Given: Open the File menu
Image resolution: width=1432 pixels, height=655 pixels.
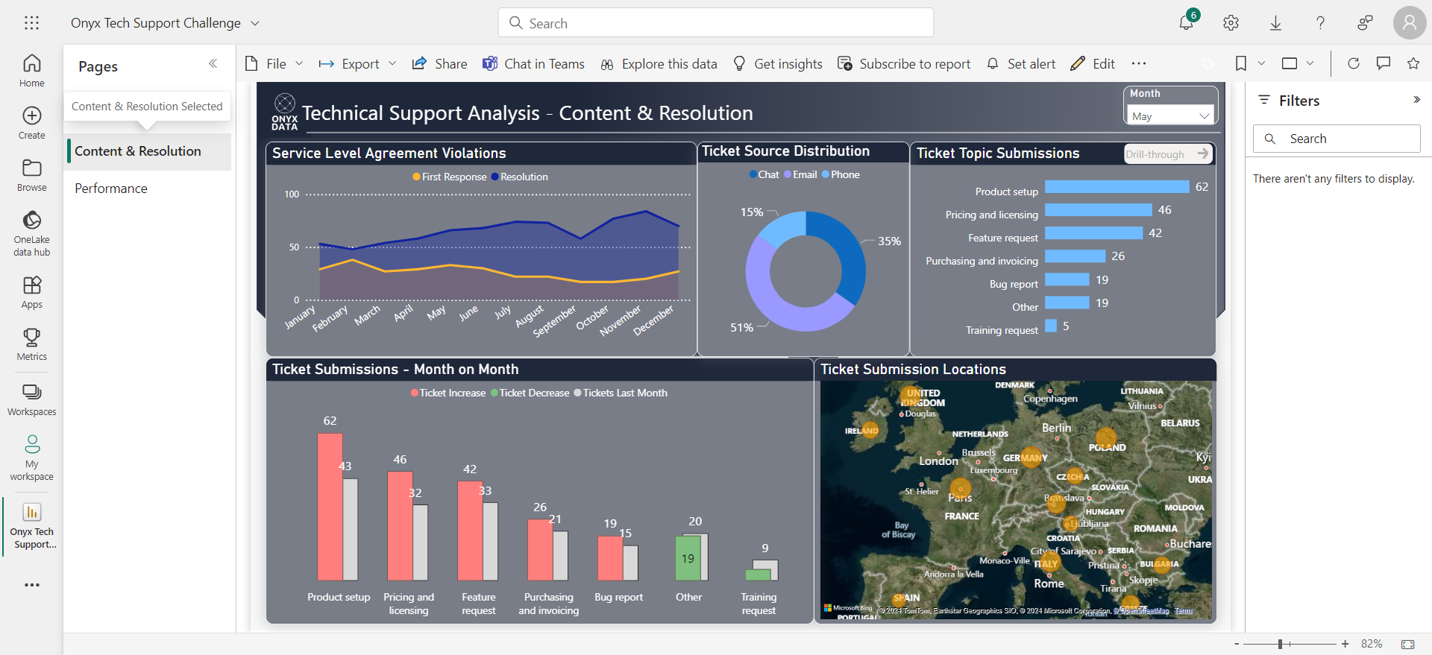Looking at the screenshot, I should pyautogui.click(x=274, y=63).
